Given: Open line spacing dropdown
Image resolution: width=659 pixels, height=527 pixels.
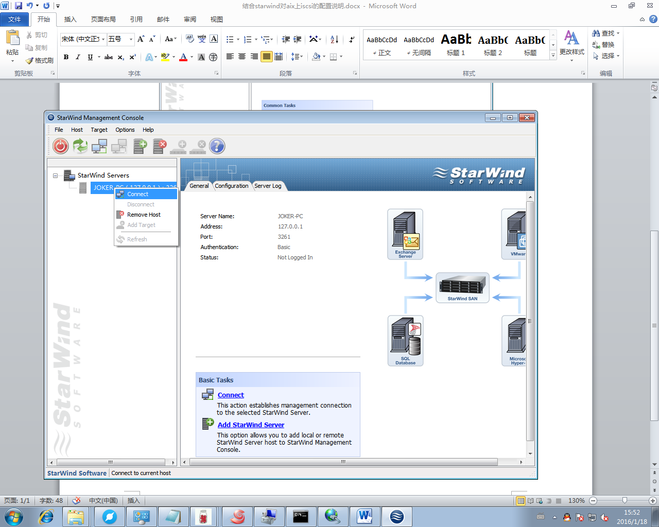Looking at the screenshot, I should click(297, 57).
